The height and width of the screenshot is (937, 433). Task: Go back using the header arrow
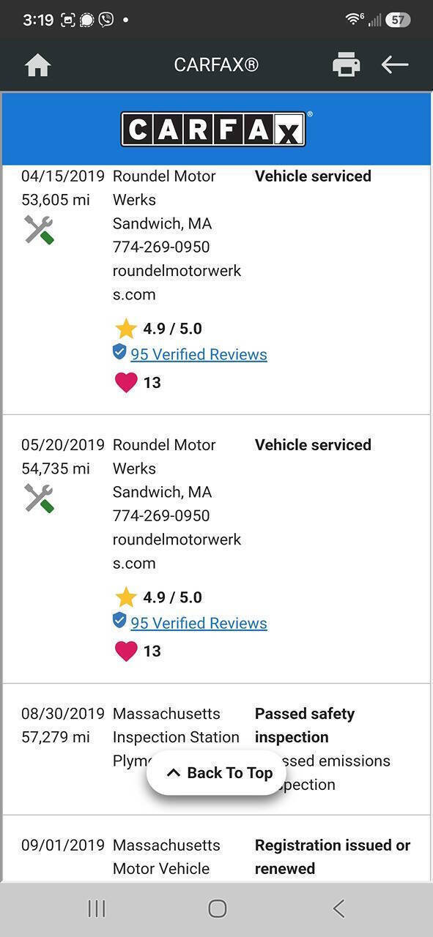(395, 65)
